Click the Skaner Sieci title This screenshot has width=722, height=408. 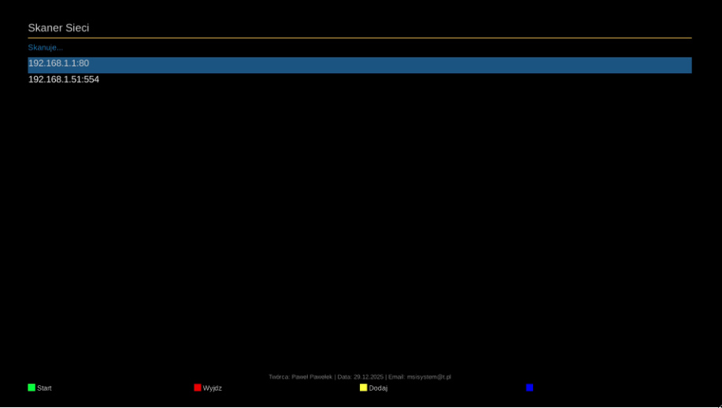click(x=58, y=28)
